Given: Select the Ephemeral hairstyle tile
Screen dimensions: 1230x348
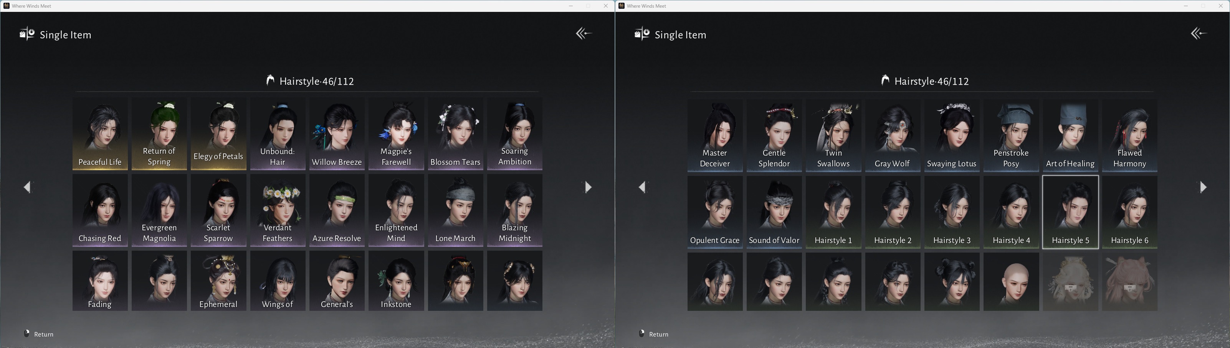Looking at the screenshot, I should tap(218, 281).
